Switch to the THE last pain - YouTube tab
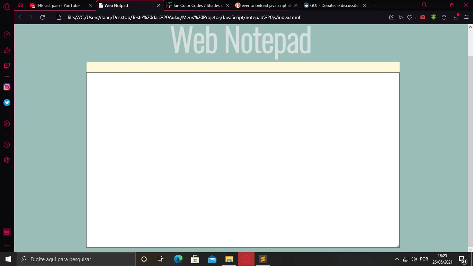Screen dimensions: 473x266 click(57, 6)
